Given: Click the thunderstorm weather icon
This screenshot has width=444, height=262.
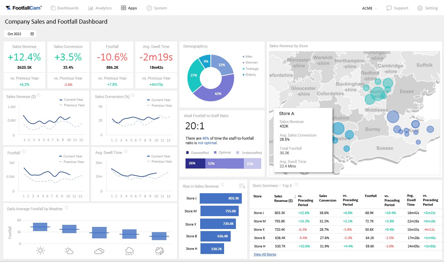Looking at the screenshot, I should pos(160,251).
